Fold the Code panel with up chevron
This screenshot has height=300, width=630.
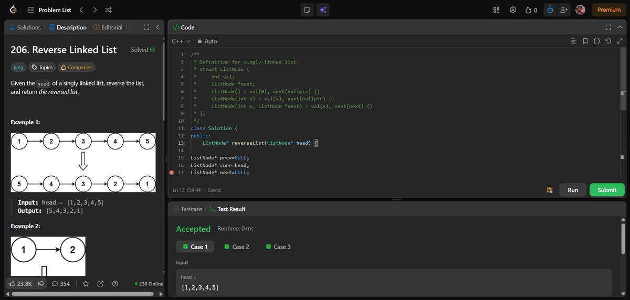(619, 27)
